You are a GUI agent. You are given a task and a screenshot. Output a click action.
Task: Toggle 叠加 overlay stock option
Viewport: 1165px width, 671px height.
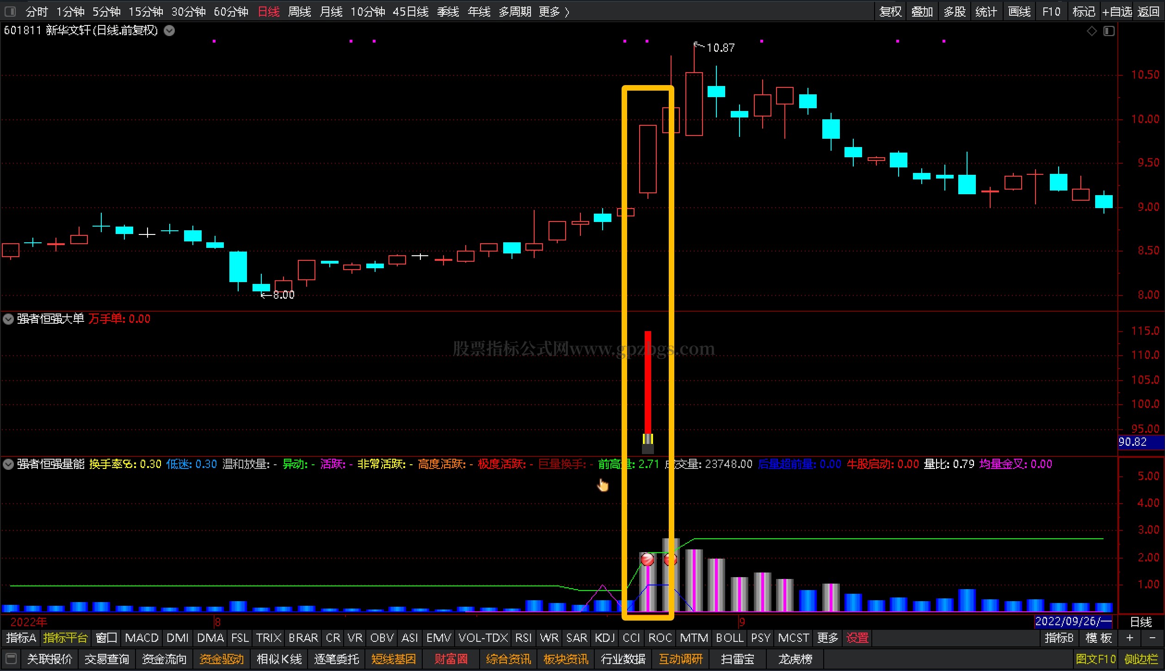[x=922, y=12]
